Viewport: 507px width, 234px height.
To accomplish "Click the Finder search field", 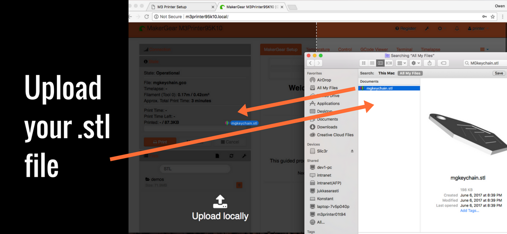I will click(x=483, y=63).
